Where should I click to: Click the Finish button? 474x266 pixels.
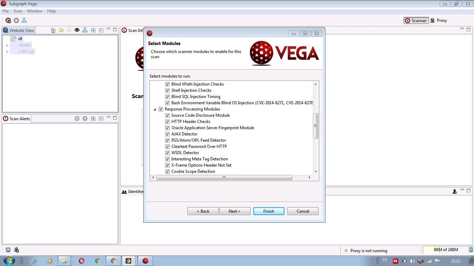tap(269, 211)
